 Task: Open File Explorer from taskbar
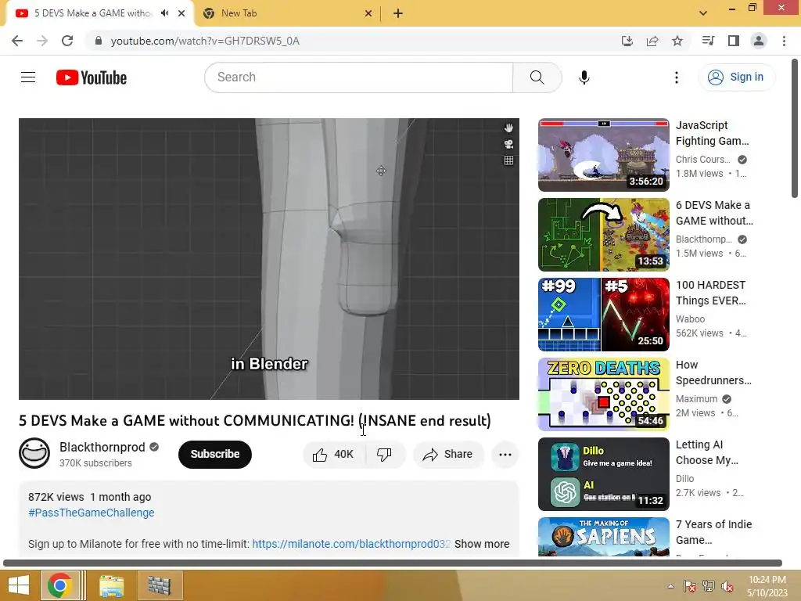click(111, 585)
